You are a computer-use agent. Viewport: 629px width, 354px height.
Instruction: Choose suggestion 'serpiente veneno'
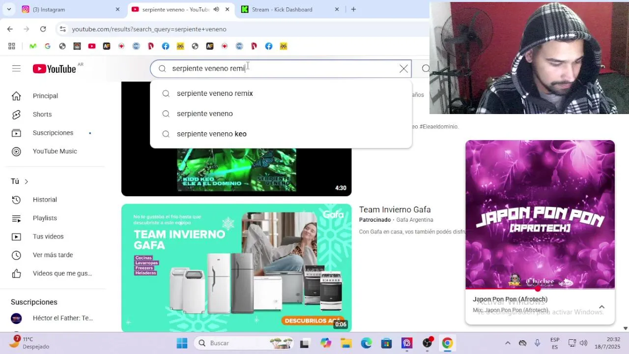pos(281,114)
